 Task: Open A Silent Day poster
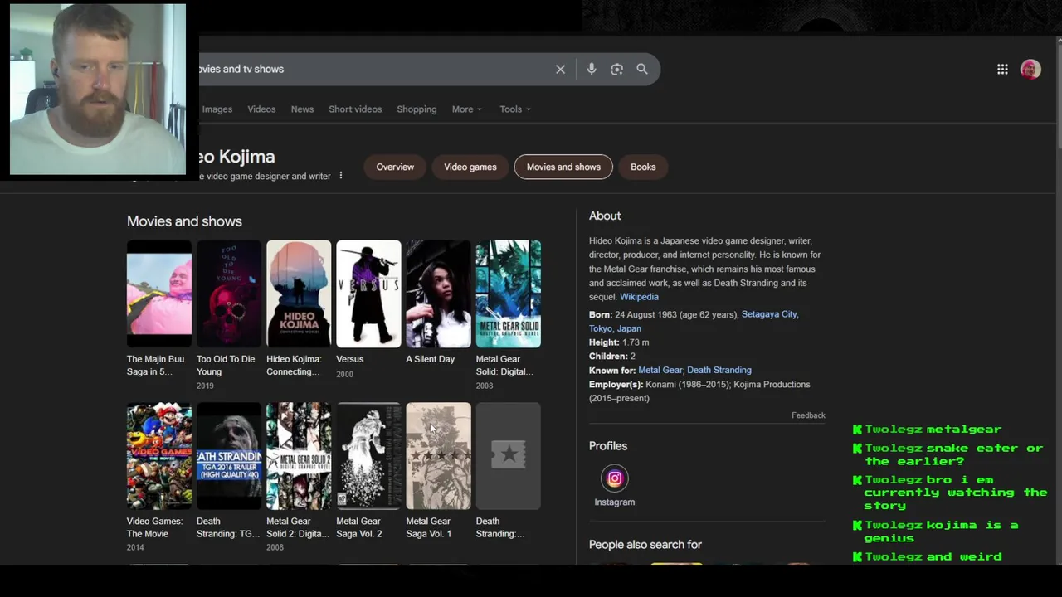pos(438,294)
